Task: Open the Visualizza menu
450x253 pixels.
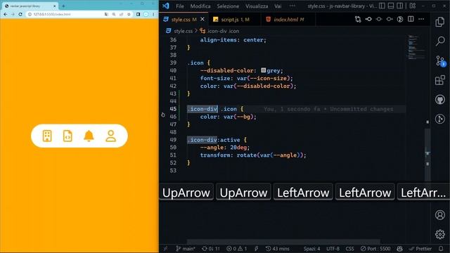Action: click(x=257, y=6)
